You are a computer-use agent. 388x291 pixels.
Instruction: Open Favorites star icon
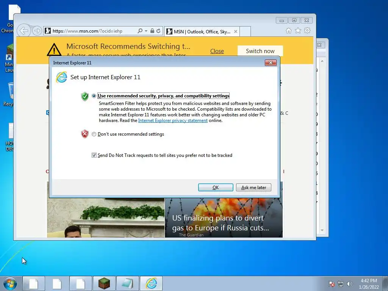(x=298, y=30)
